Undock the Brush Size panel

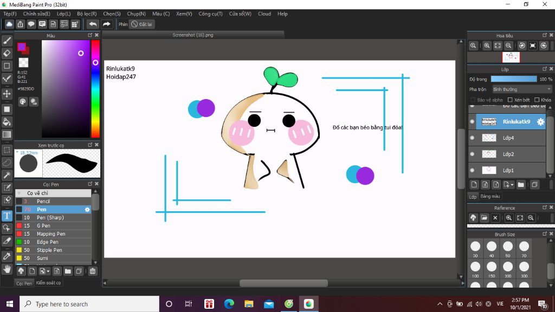pyautogui.click(x=544, y=234)
